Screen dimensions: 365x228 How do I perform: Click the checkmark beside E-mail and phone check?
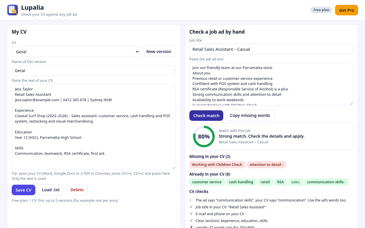(191, 214)
